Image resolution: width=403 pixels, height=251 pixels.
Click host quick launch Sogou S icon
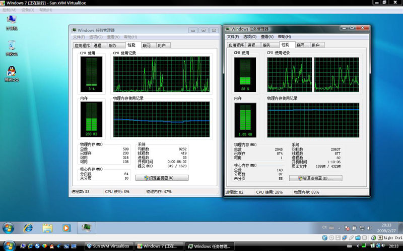[x=37, y=246]
